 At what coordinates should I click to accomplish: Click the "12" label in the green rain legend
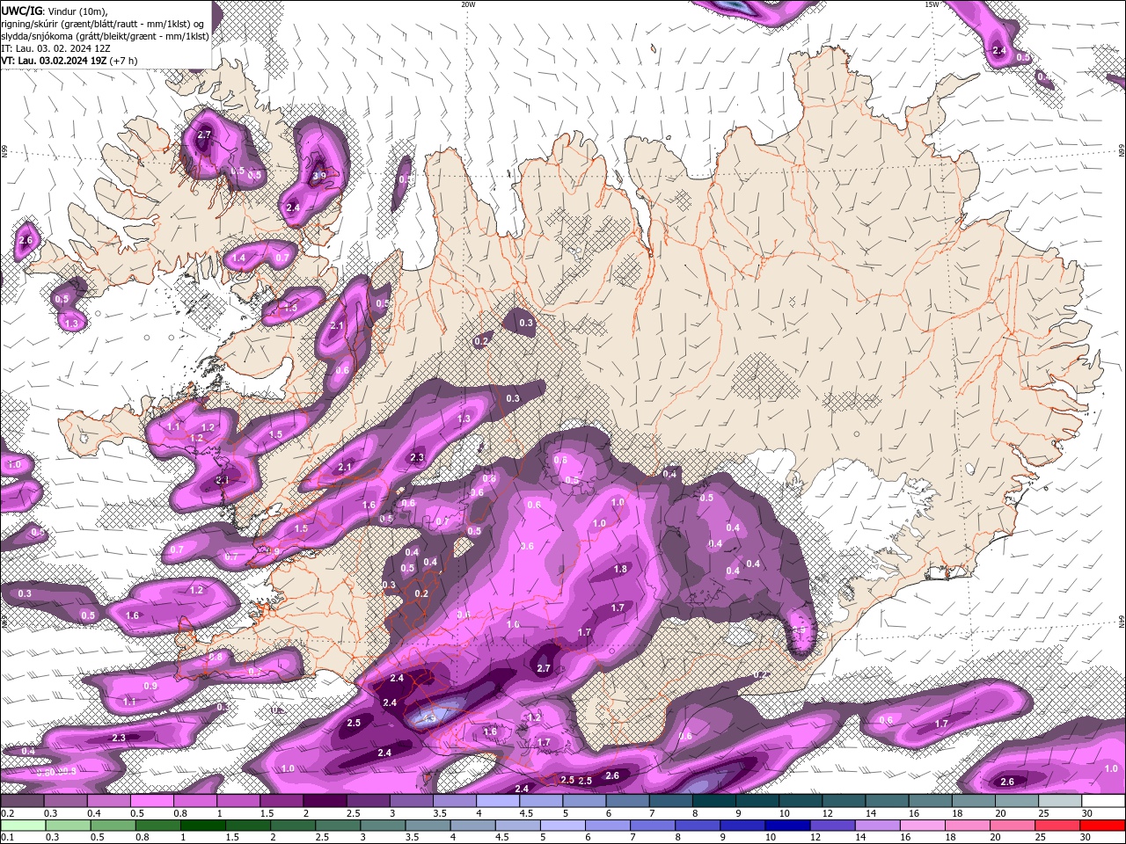click(815, 837)
